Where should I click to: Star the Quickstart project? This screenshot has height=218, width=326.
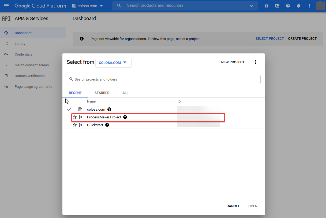[75, 125]
